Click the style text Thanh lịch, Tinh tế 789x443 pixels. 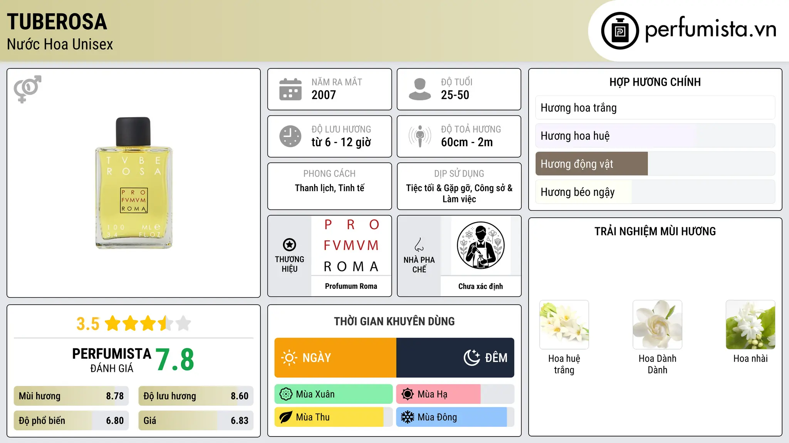coord(329,188)
